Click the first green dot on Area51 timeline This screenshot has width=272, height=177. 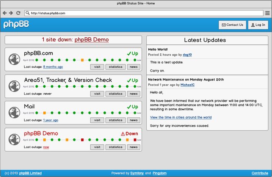pos(37,86)
